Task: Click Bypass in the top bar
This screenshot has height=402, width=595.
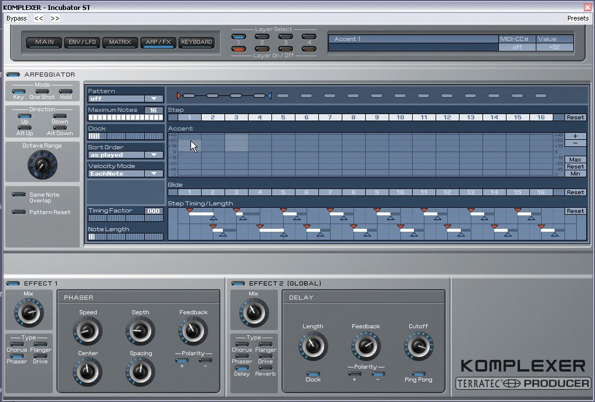Action: coord(16,18)
